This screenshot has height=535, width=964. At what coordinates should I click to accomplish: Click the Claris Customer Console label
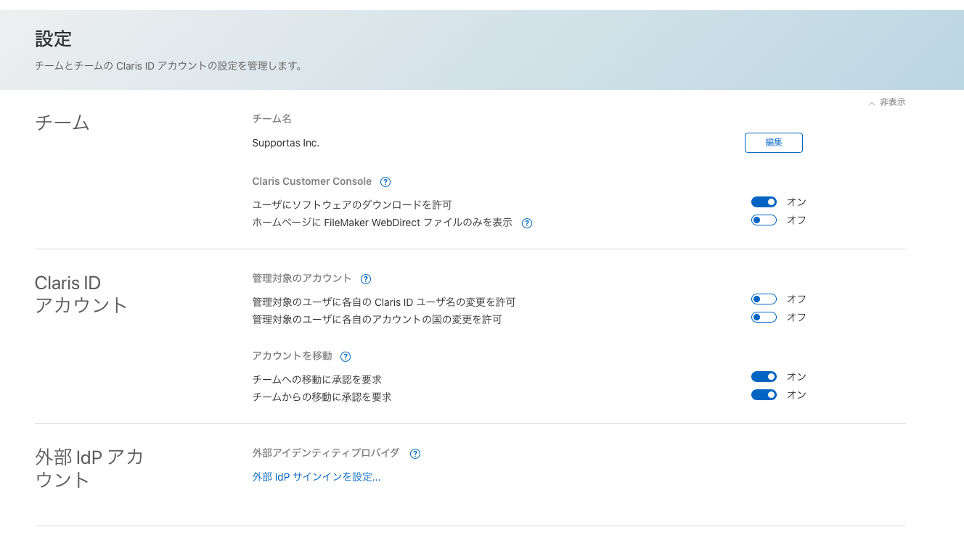tap(311, 181)
